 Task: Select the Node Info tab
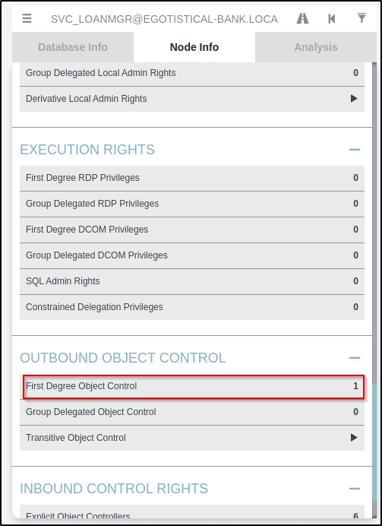click(194, 47)
